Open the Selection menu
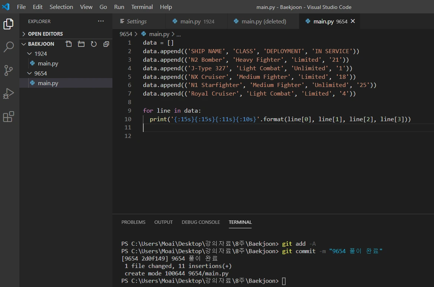 point(61,7)
